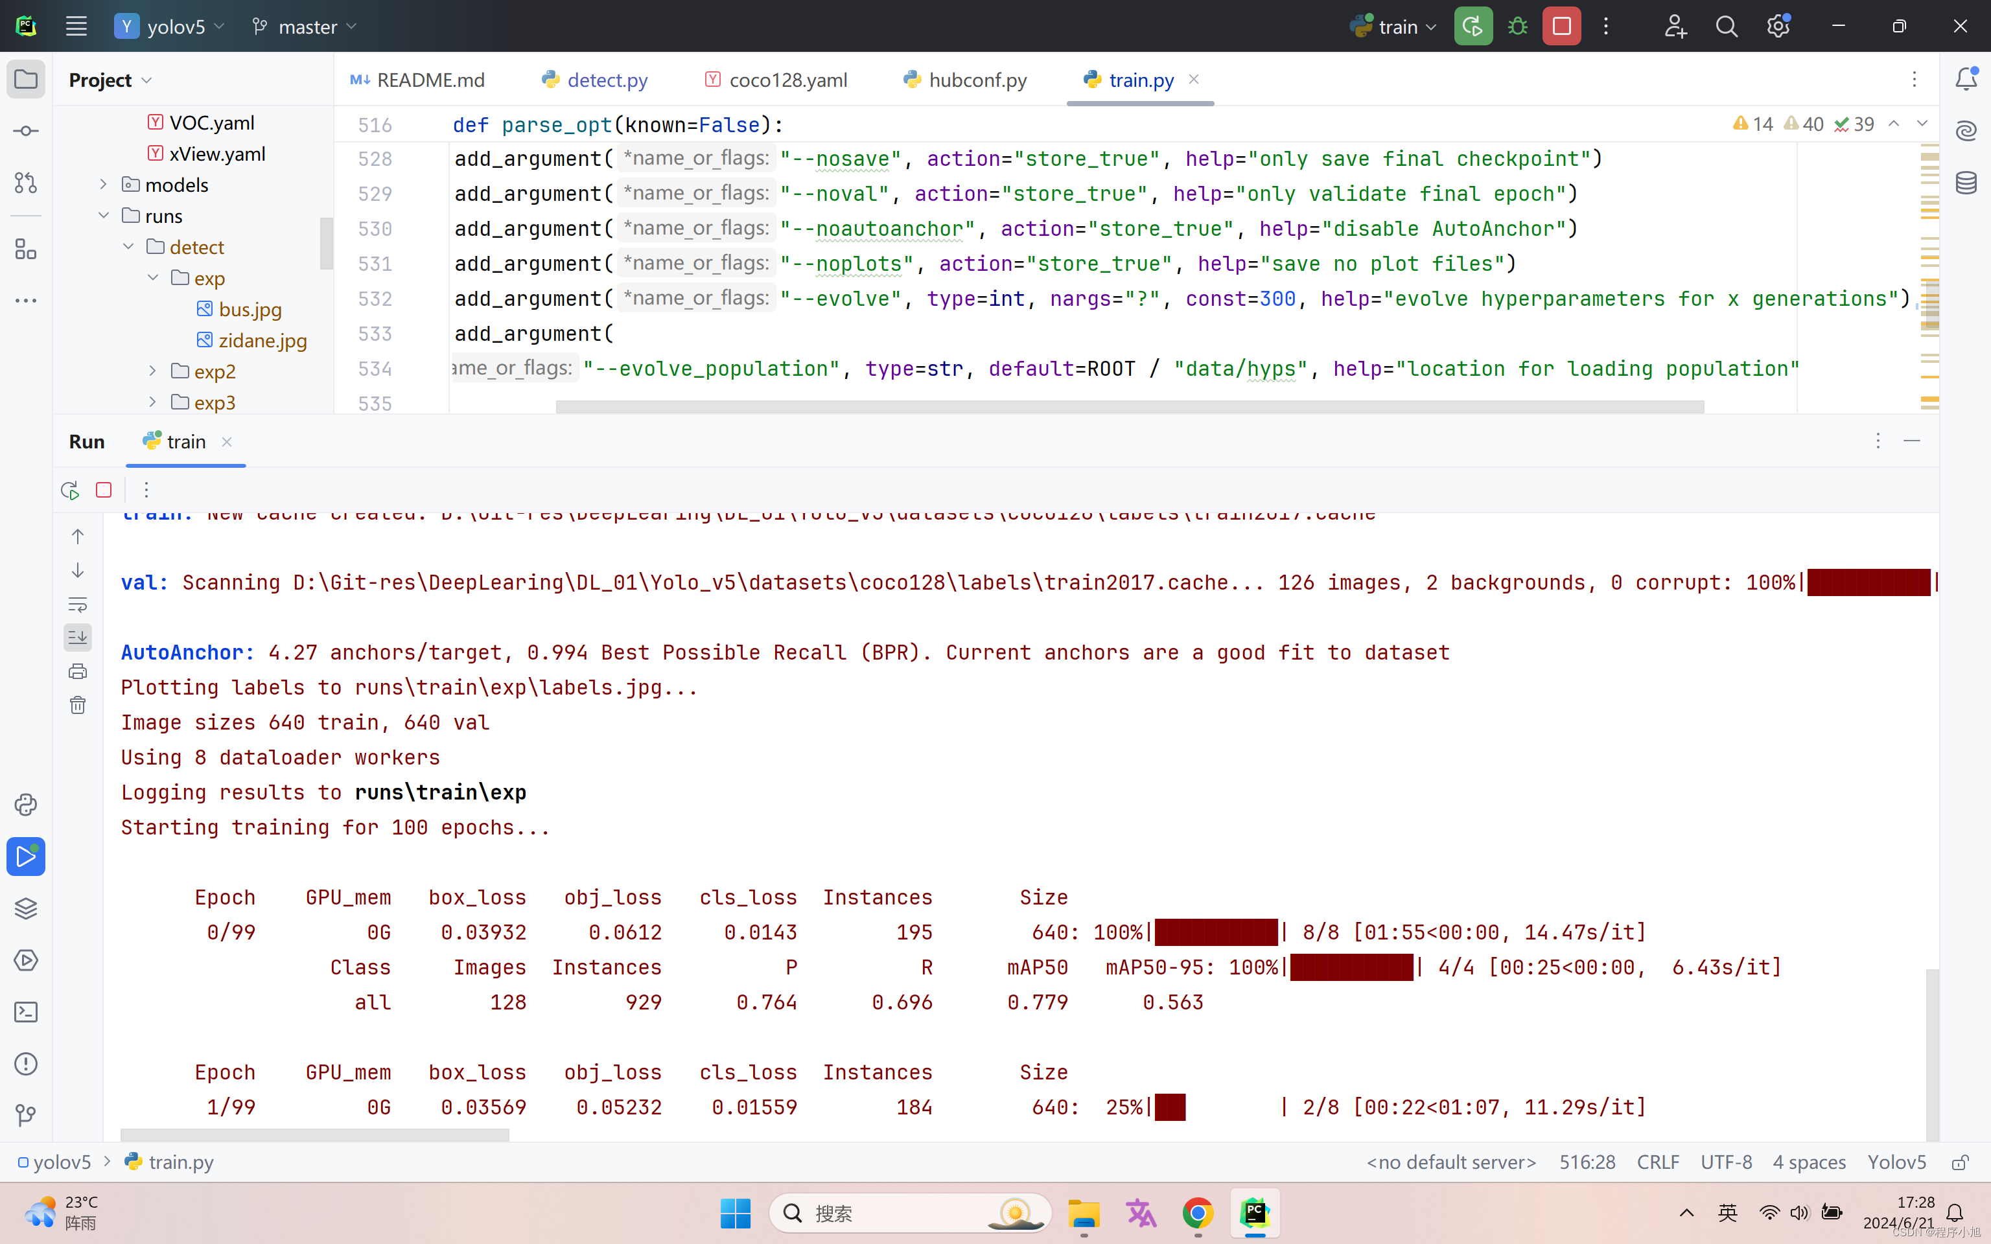Expand the models folder
The width and height of the screenshot is (1991, 1244).
click(x=104, y=185)
